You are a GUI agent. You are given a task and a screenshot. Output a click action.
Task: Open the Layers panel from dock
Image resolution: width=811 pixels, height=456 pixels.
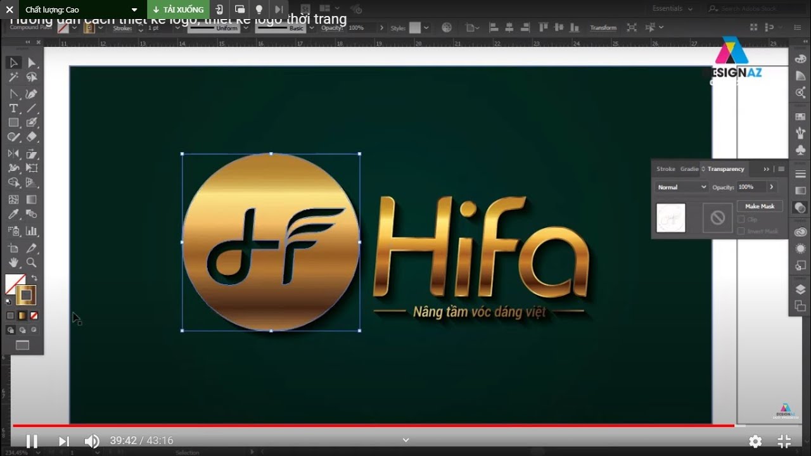(x=800, y=289)
